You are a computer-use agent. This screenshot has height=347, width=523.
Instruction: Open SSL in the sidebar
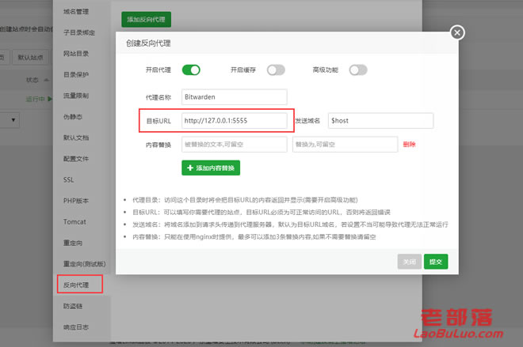(x=69, y=179)
